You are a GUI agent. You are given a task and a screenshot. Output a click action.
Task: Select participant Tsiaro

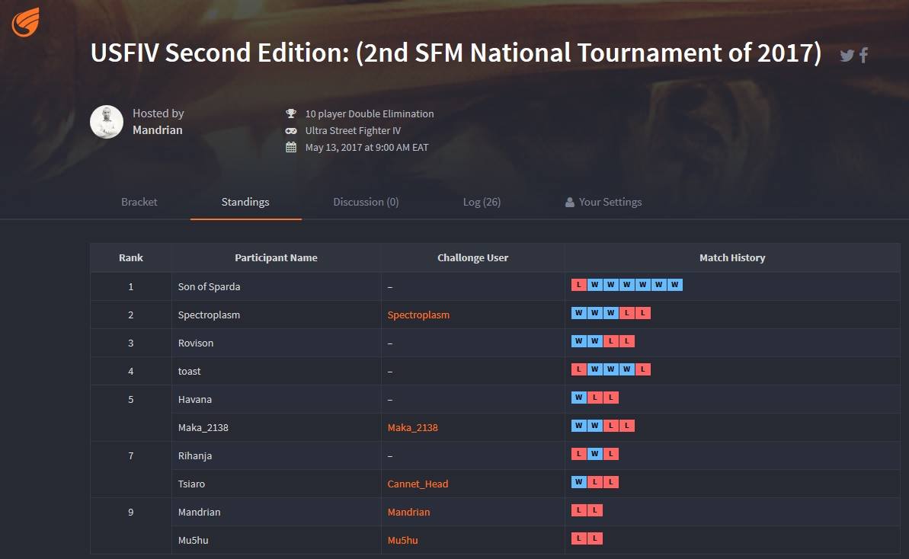tap(191, 484)
